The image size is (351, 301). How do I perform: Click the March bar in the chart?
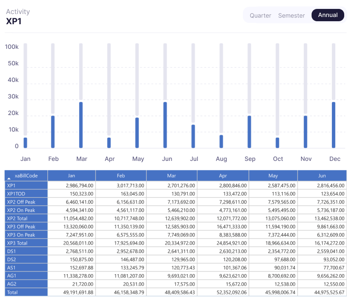coord(81,125)
